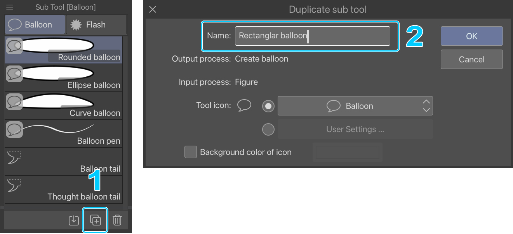
Task: Select the Curve balloon sub tool
Action: click(63, 106)
